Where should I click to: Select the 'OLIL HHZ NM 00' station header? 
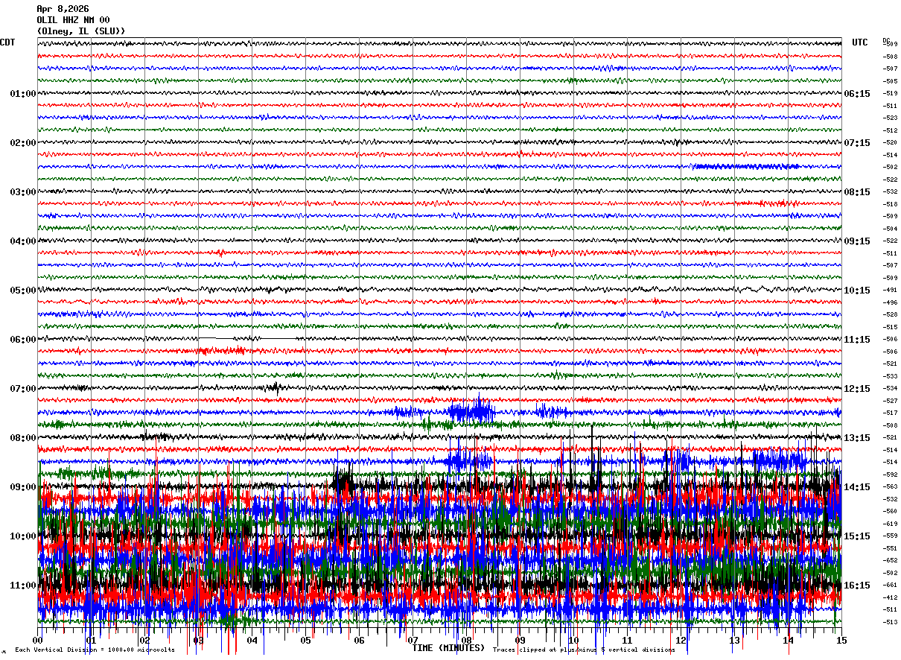click(x=73, y=20)
